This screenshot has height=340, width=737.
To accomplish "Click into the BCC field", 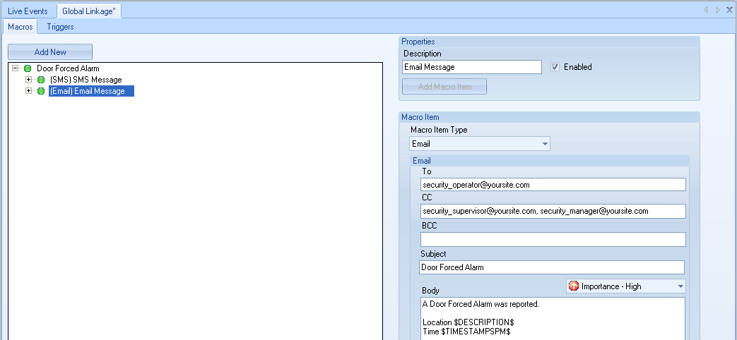I will [552, 240].
